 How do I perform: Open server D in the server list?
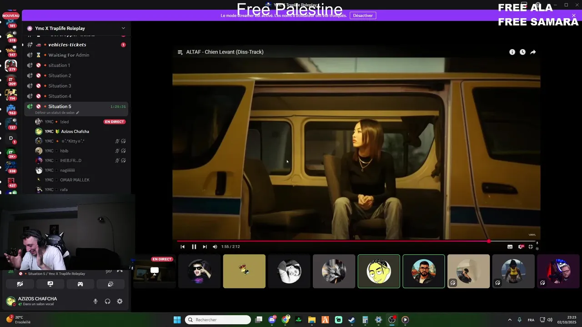tap(11, 139)
